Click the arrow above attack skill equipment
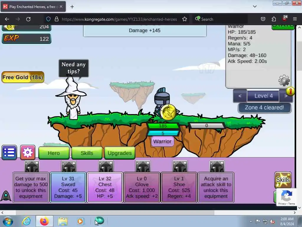The height and width of the screenshot is (227, 302). [x=217, y=166]
